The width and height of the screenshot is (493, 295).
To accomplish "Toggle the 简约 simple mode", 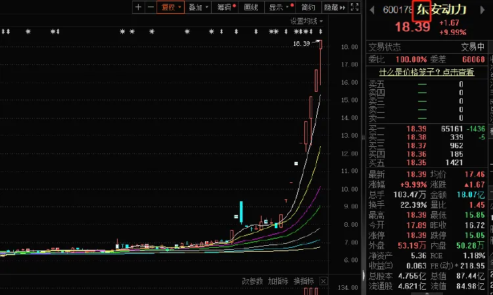I will click(308, 8).
